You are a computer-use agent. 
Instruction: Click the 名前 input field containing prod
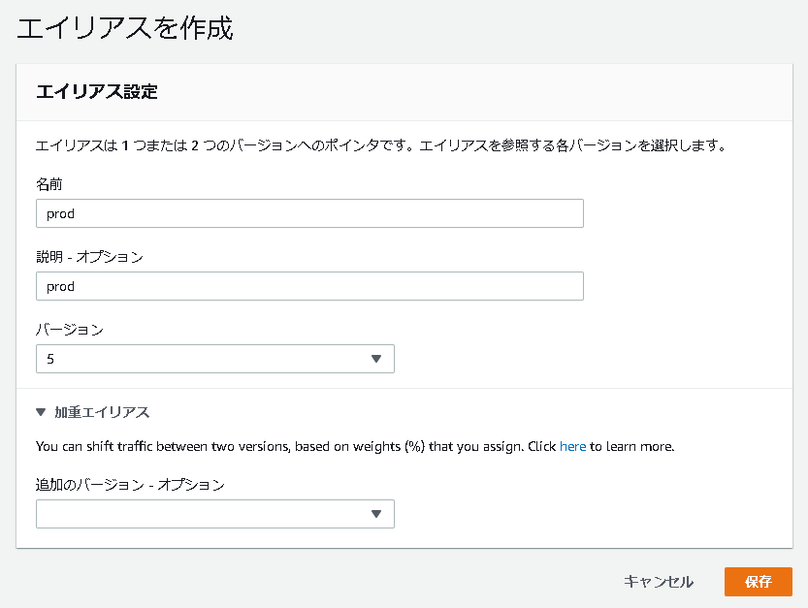(309, 213)
